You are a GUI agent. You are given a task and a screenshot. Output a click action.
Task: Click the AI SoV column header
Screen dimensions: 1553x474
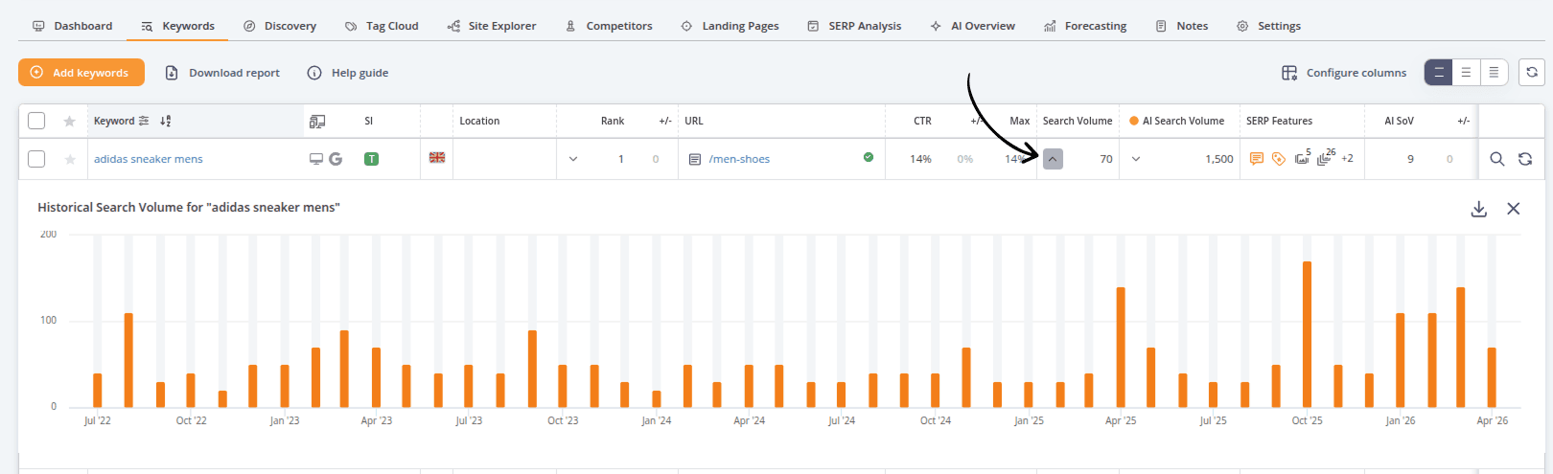1399,121
